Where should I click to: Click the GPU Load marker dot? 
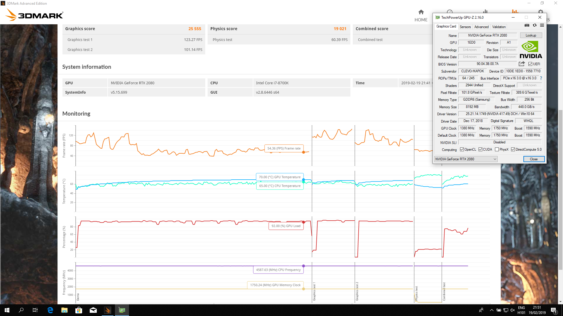pos(303,222)
